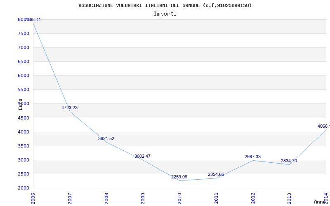Click the 2014 data point value label
This screenshot has height=206, width=330.
(x=324, y=126)
